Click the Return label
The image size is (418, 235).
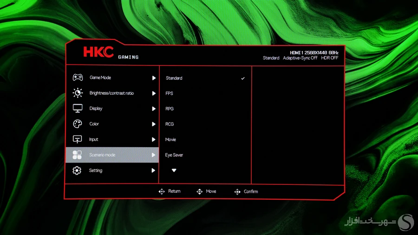[x=174, y=191]
